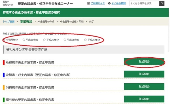Click the 決算書・収支内訳書 row label

pyautogui.click(x=38, y=75)
